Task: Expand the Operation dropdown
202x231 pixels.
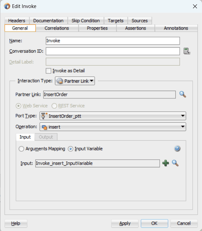Action: click(x=113, y=127)
